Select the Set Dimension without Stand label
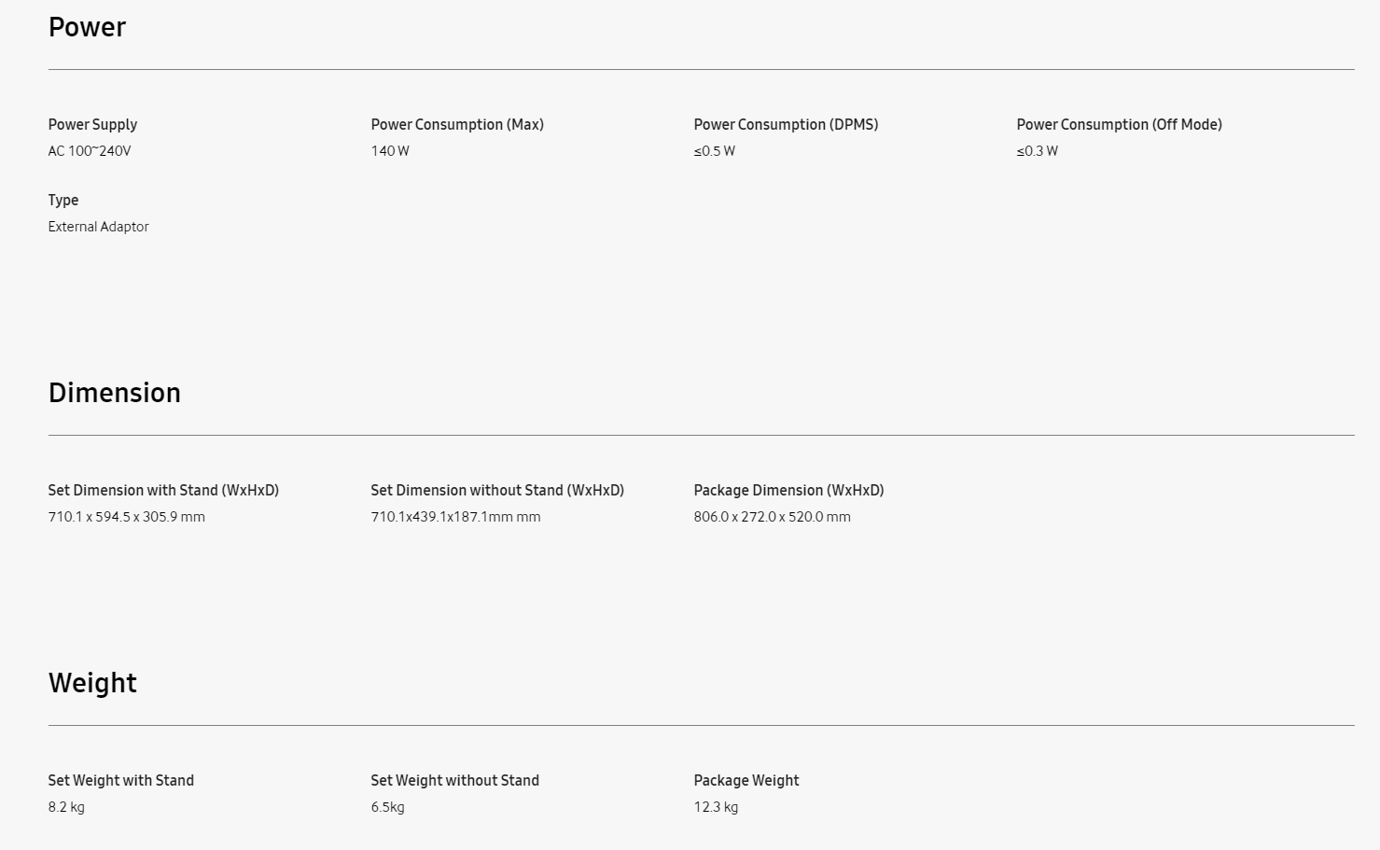 pos(497,490)
